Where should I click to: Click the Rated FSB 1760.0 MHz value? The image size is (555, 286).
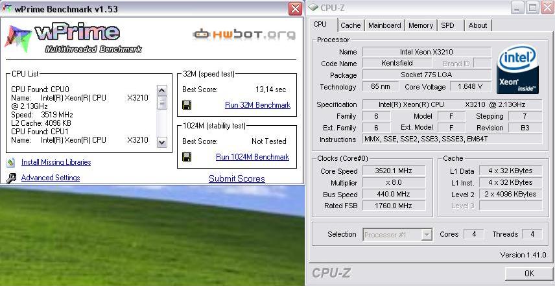pyautogui.click(x=394, y=206)
